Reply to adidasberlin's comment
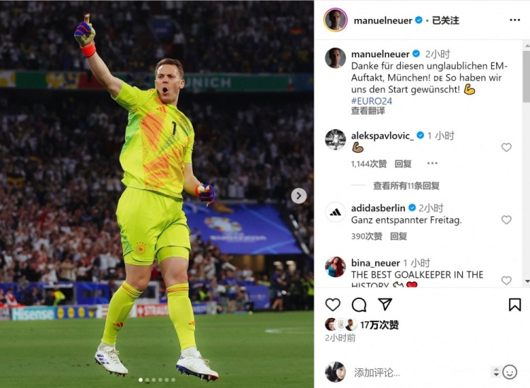Viewport: 530px width, 388px height. click(x=398, y=236)
